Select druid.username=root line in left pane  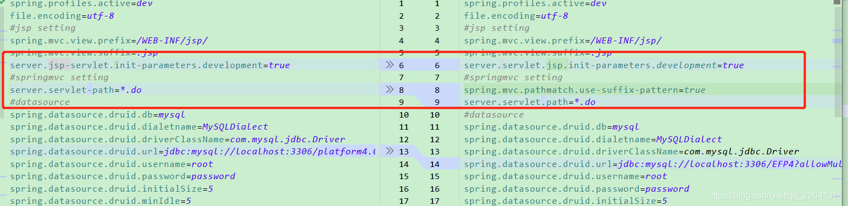[x=111, y=164]
